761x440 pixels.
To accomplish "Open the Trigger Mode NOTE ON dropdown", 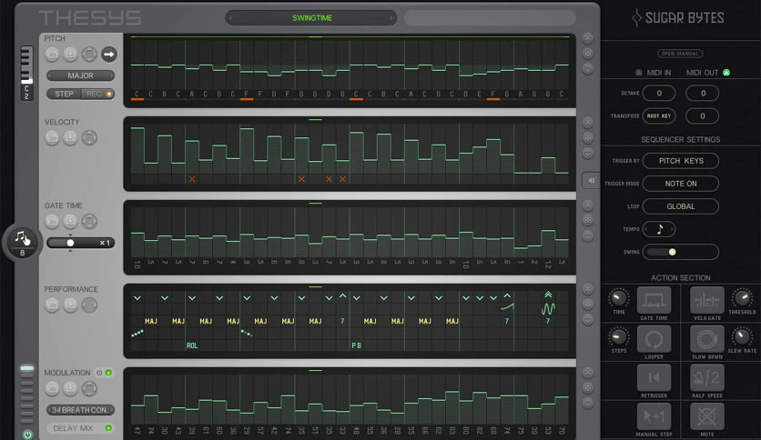I will click(680, 184).
